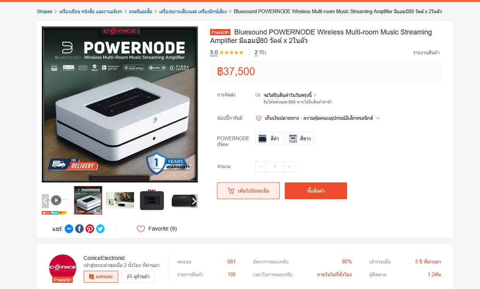Show previous product thumbnails arrow
The image size is (480, 289).
(45, 201)
